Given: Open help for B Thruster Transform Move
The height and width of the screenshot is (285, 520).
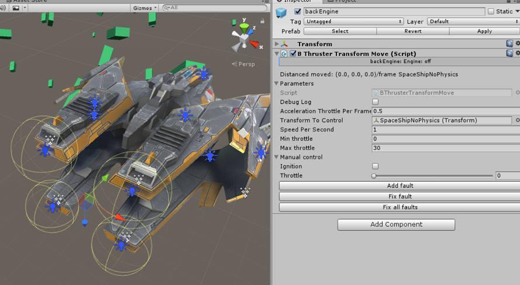Looking at the screenshot, I should pyautogui.click(x=509, y=53).
